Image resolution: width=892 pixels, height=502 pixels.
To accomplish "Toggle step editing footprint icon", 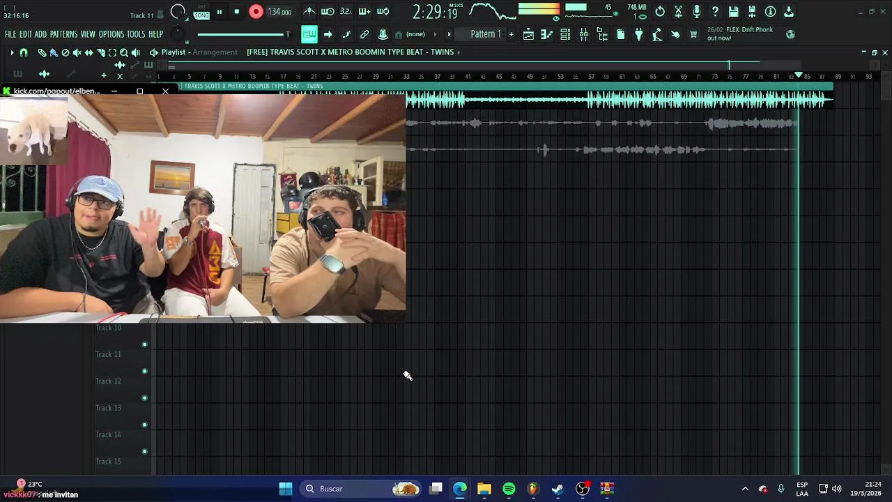I will 346,34.
